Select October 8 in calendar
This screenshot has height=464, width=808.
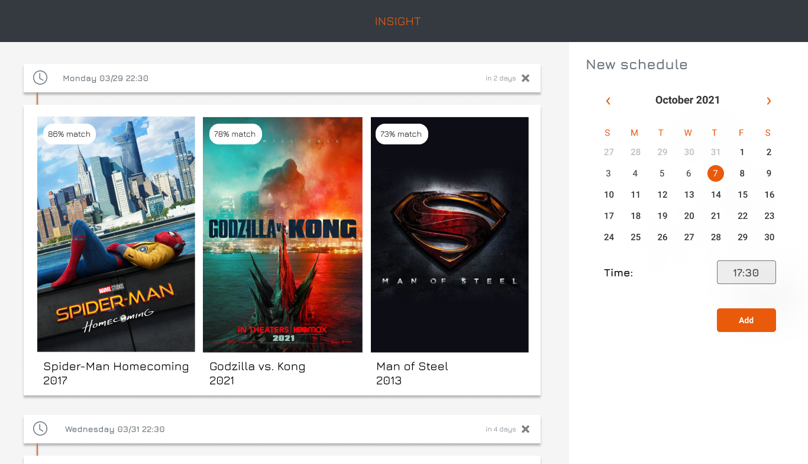pyautogui.click(x=742, y=173)
